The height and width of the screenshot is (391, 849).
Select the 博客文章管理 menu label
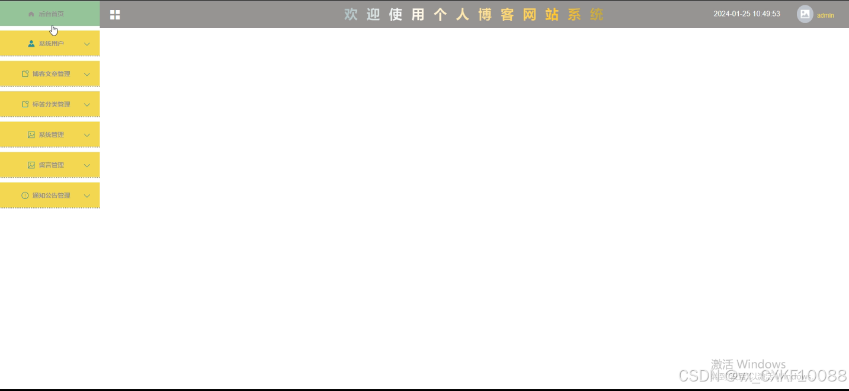pyautogui.click(x=52, y=74)
